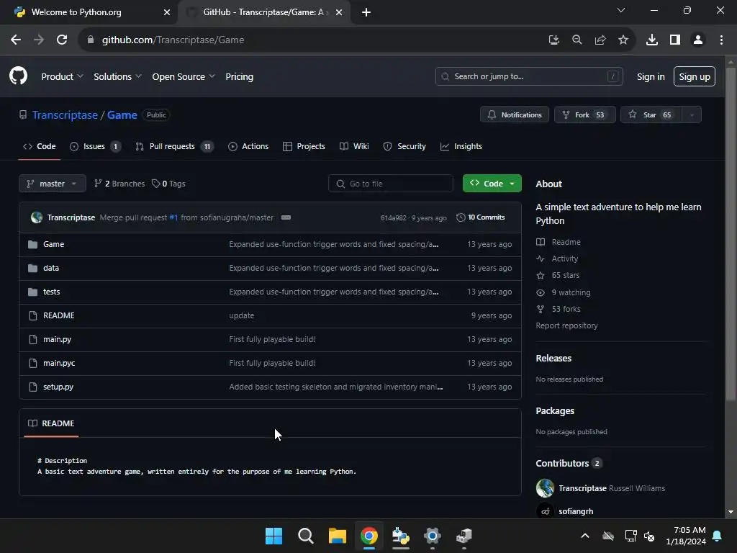
Task: Bookmark this page with star icon
Action: tap(623, 40)
